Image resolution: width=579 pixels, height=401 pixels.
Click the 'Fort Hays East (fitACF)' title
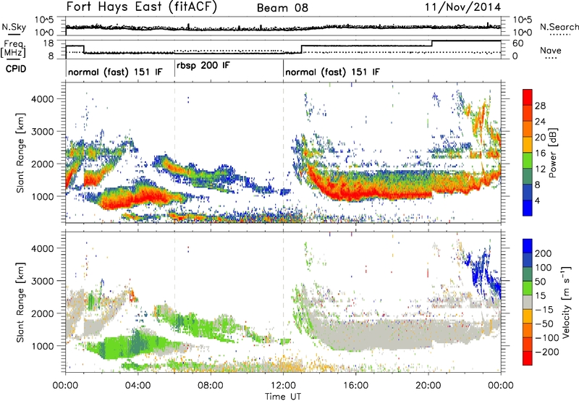click(x=141, y=7)
